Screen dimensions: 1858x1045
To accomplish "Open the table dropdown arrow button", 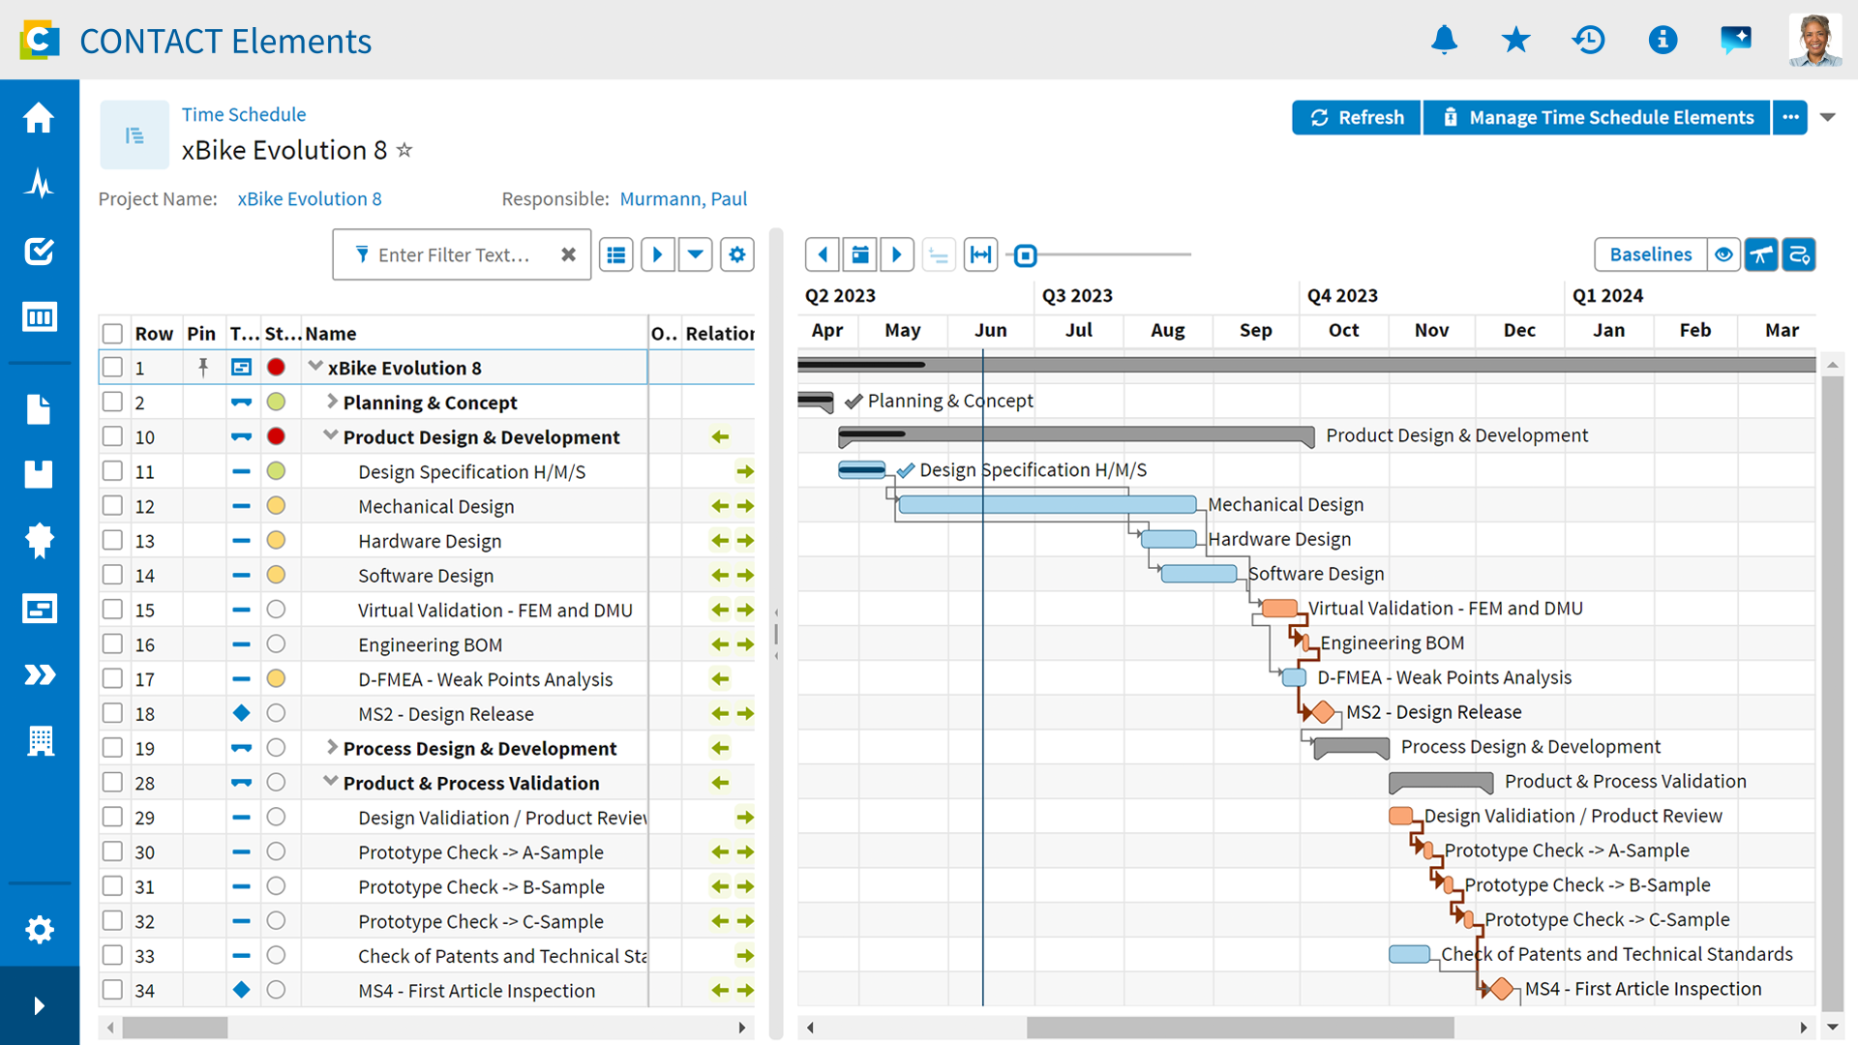I will (696, 254).
